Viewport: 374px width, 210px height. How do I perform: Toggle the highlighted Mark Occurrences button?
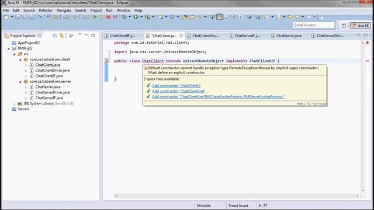pos(220,17)
